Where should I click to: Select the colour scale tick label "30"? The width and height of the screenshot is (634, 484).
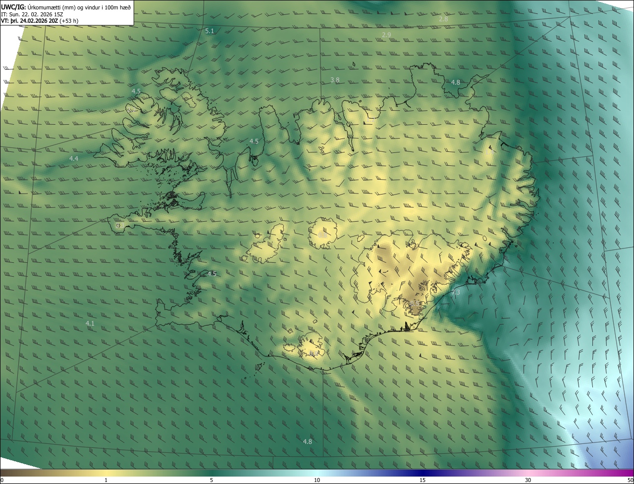point(528,480)
